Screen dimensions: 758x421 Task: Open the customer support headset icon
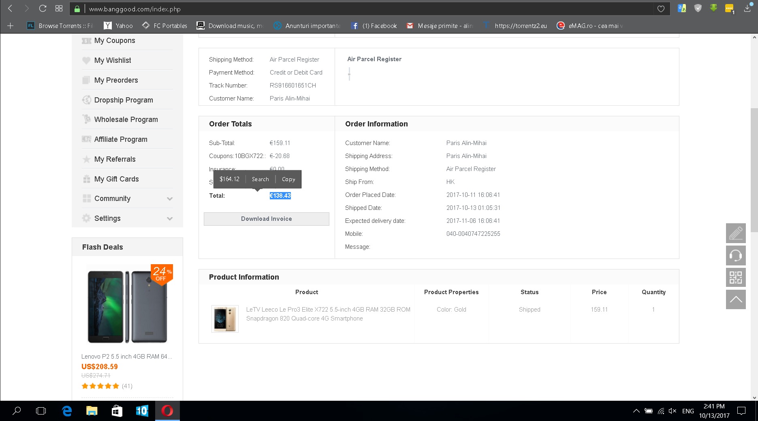[736, 255]
